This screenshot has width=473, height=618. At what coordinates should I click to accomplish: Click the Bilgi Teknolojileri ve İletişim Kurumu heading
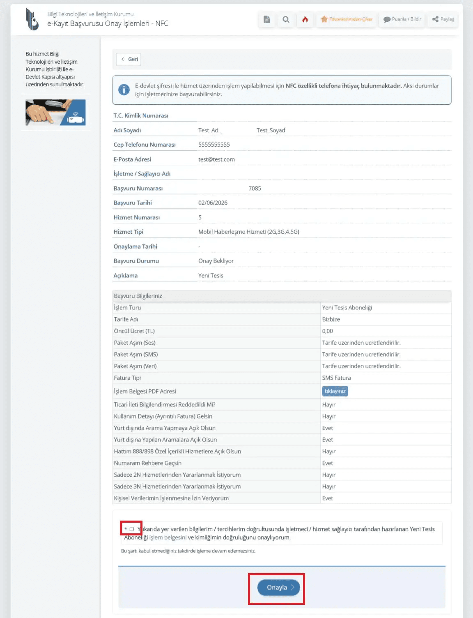90,14
